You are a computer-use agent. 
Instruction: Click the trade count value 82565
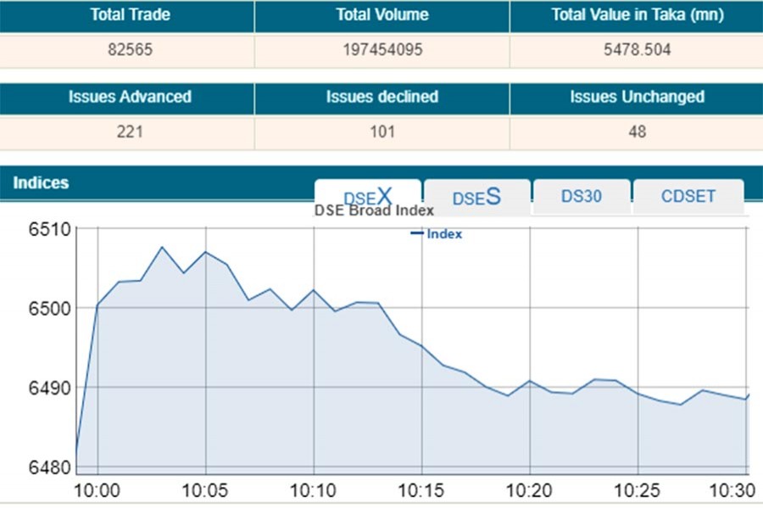click(x=130, y=48)
